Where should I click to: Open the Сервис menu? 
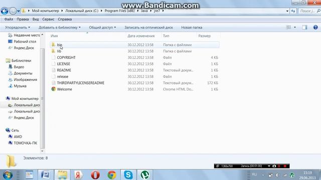[x=48, y=19]
